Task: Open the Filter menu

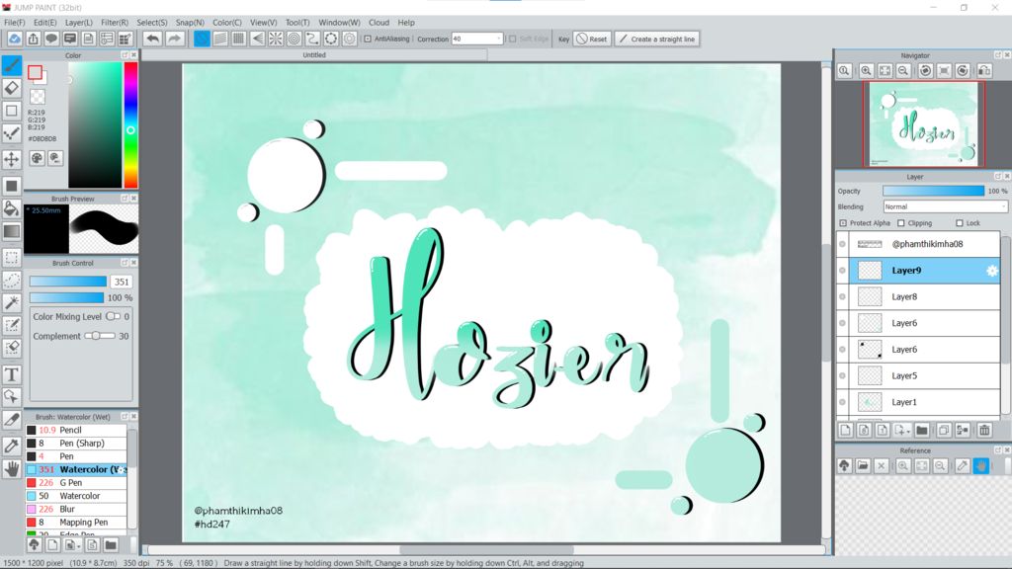Action: click(115, 22)
